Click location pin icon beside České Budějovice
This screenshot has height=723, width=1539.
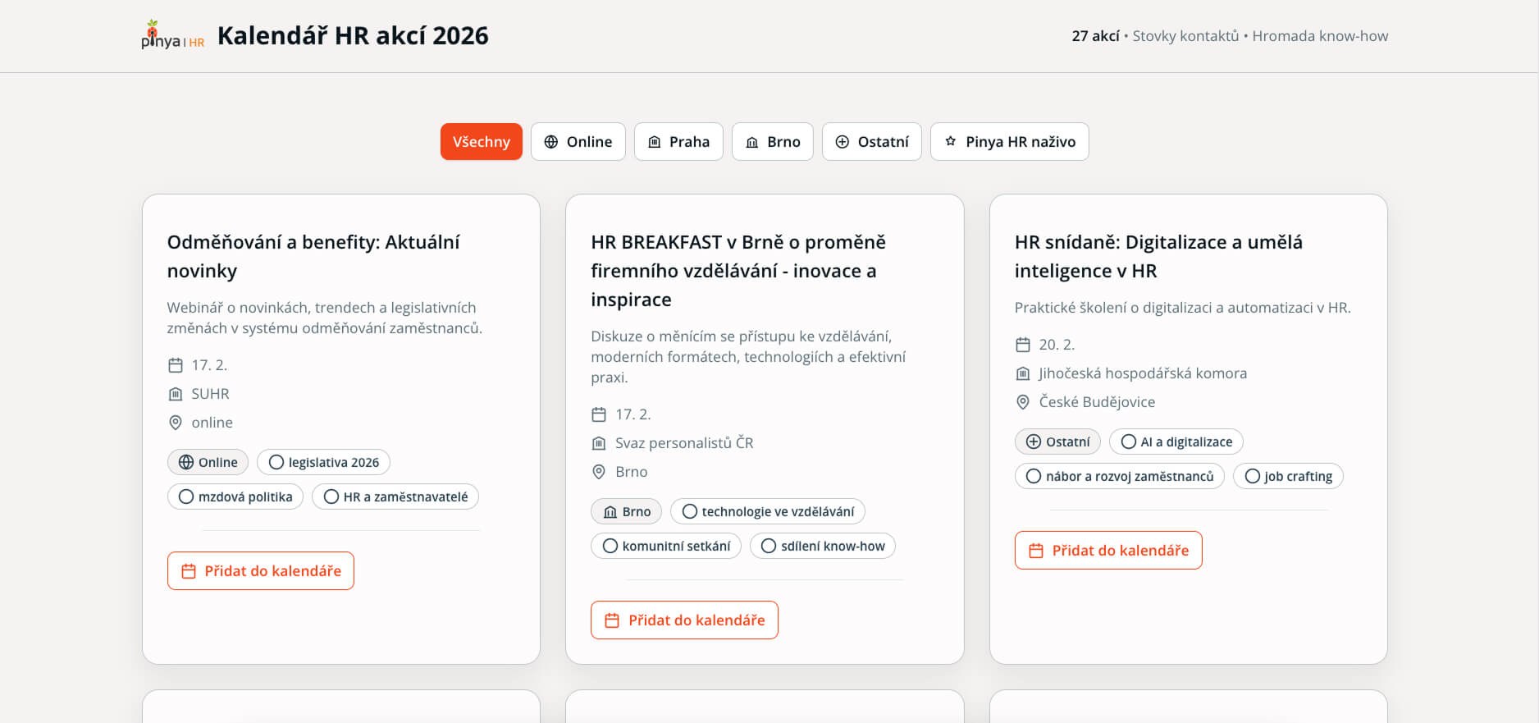coord(1023,402)
